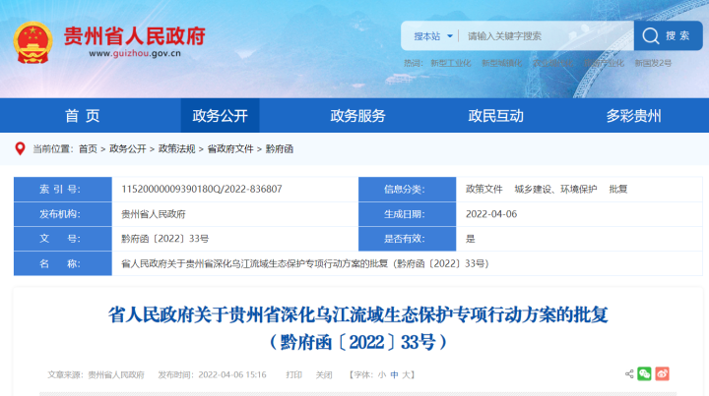Click the red location pin icon

(x=20, y=148)
